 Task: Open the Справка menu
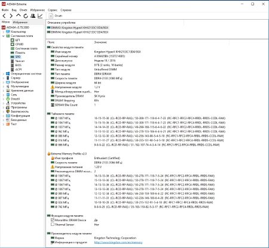(x=66, y=10)
